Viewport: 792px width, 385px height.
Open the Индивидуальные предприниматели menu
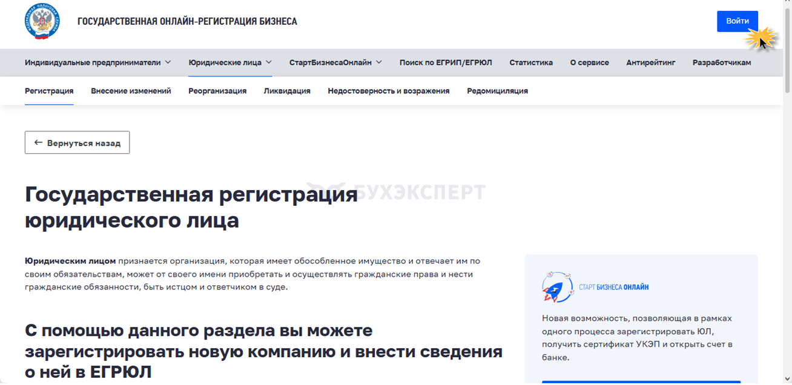[x=98, y=62]
